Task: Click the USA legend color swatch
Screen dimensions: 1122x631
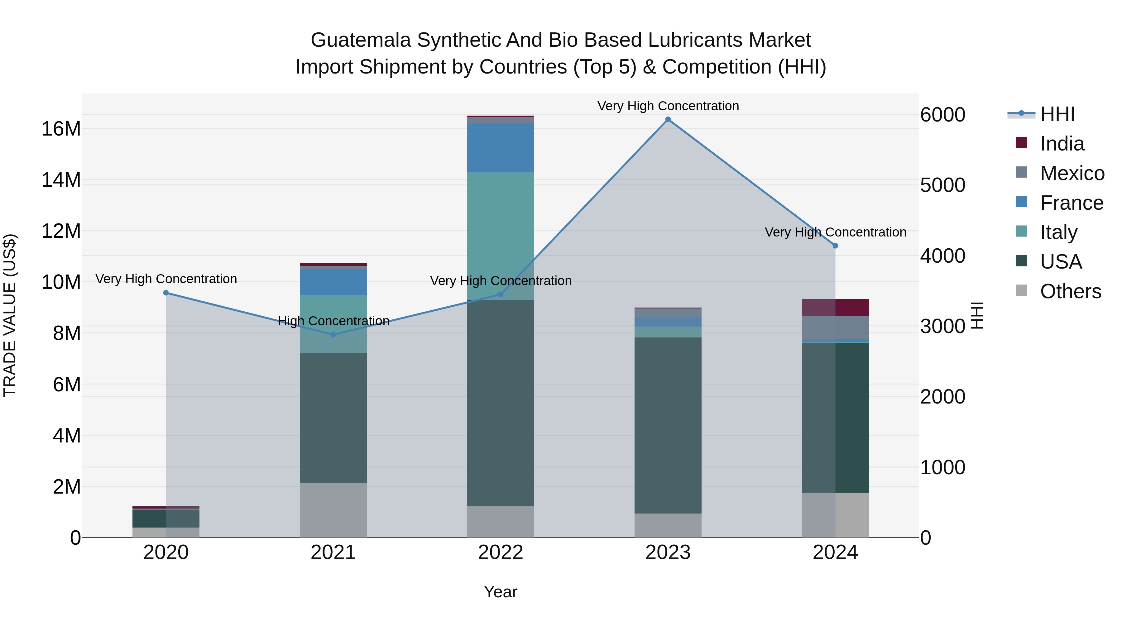Action: click(x=1021, y=261)
